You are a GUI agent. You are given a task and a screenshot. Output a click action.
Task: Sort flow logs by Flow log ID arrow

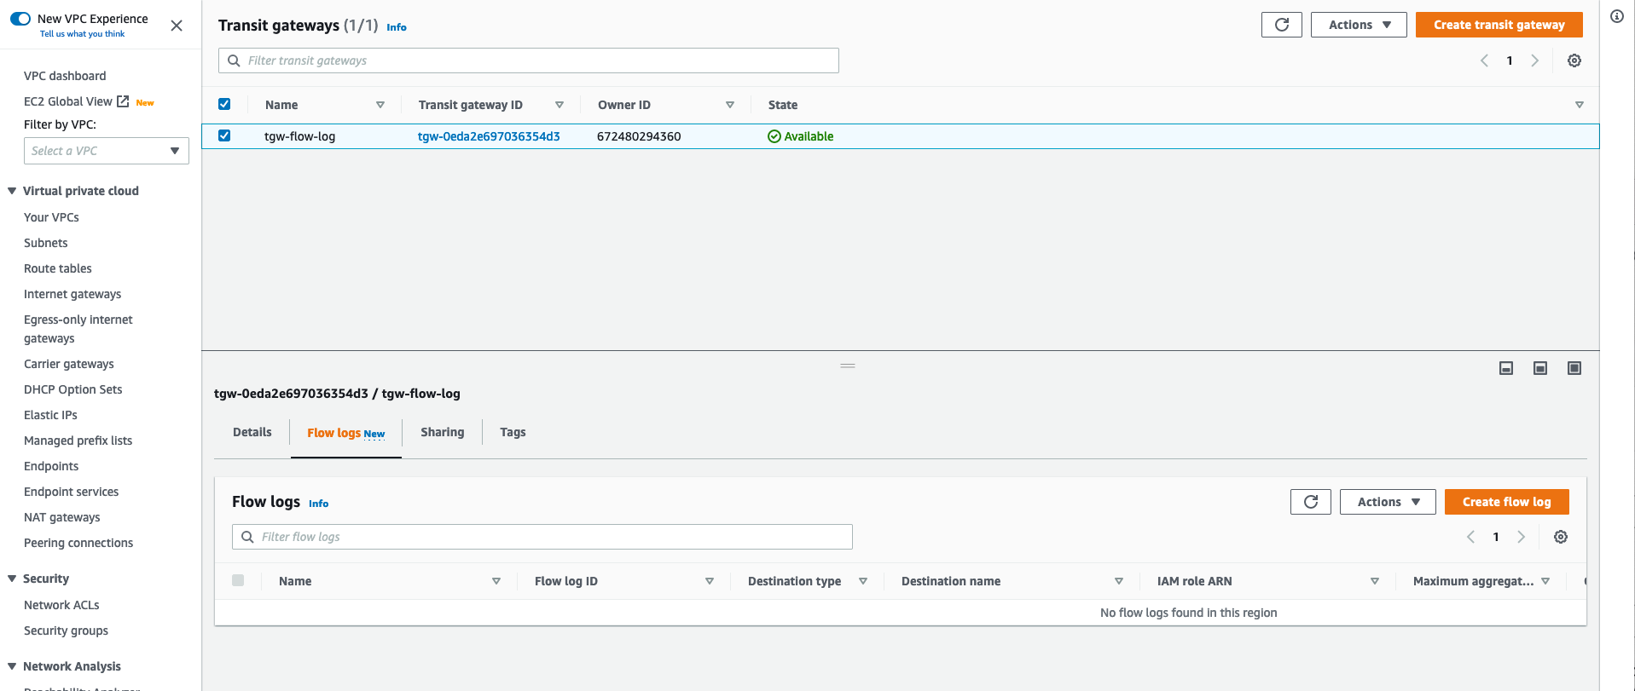click(x=710, y=581)
